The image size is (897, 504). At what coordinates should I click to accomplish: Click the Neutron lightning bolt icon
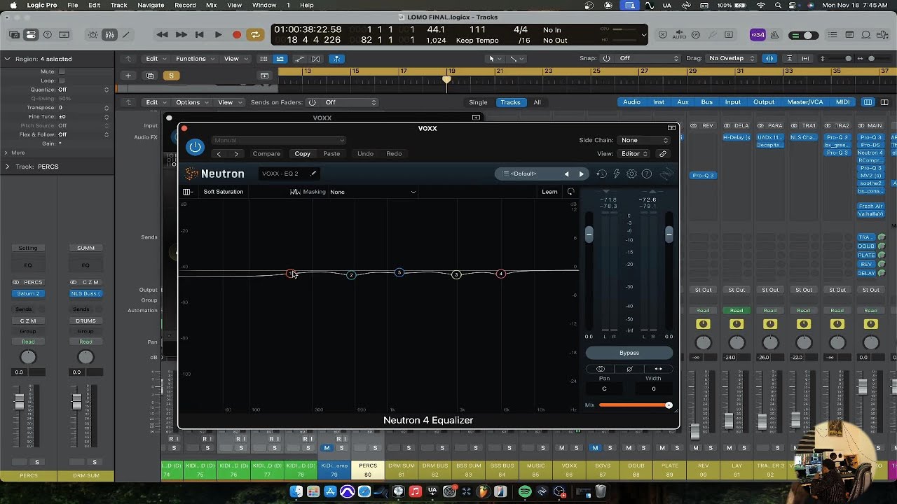tap(617, 174)
